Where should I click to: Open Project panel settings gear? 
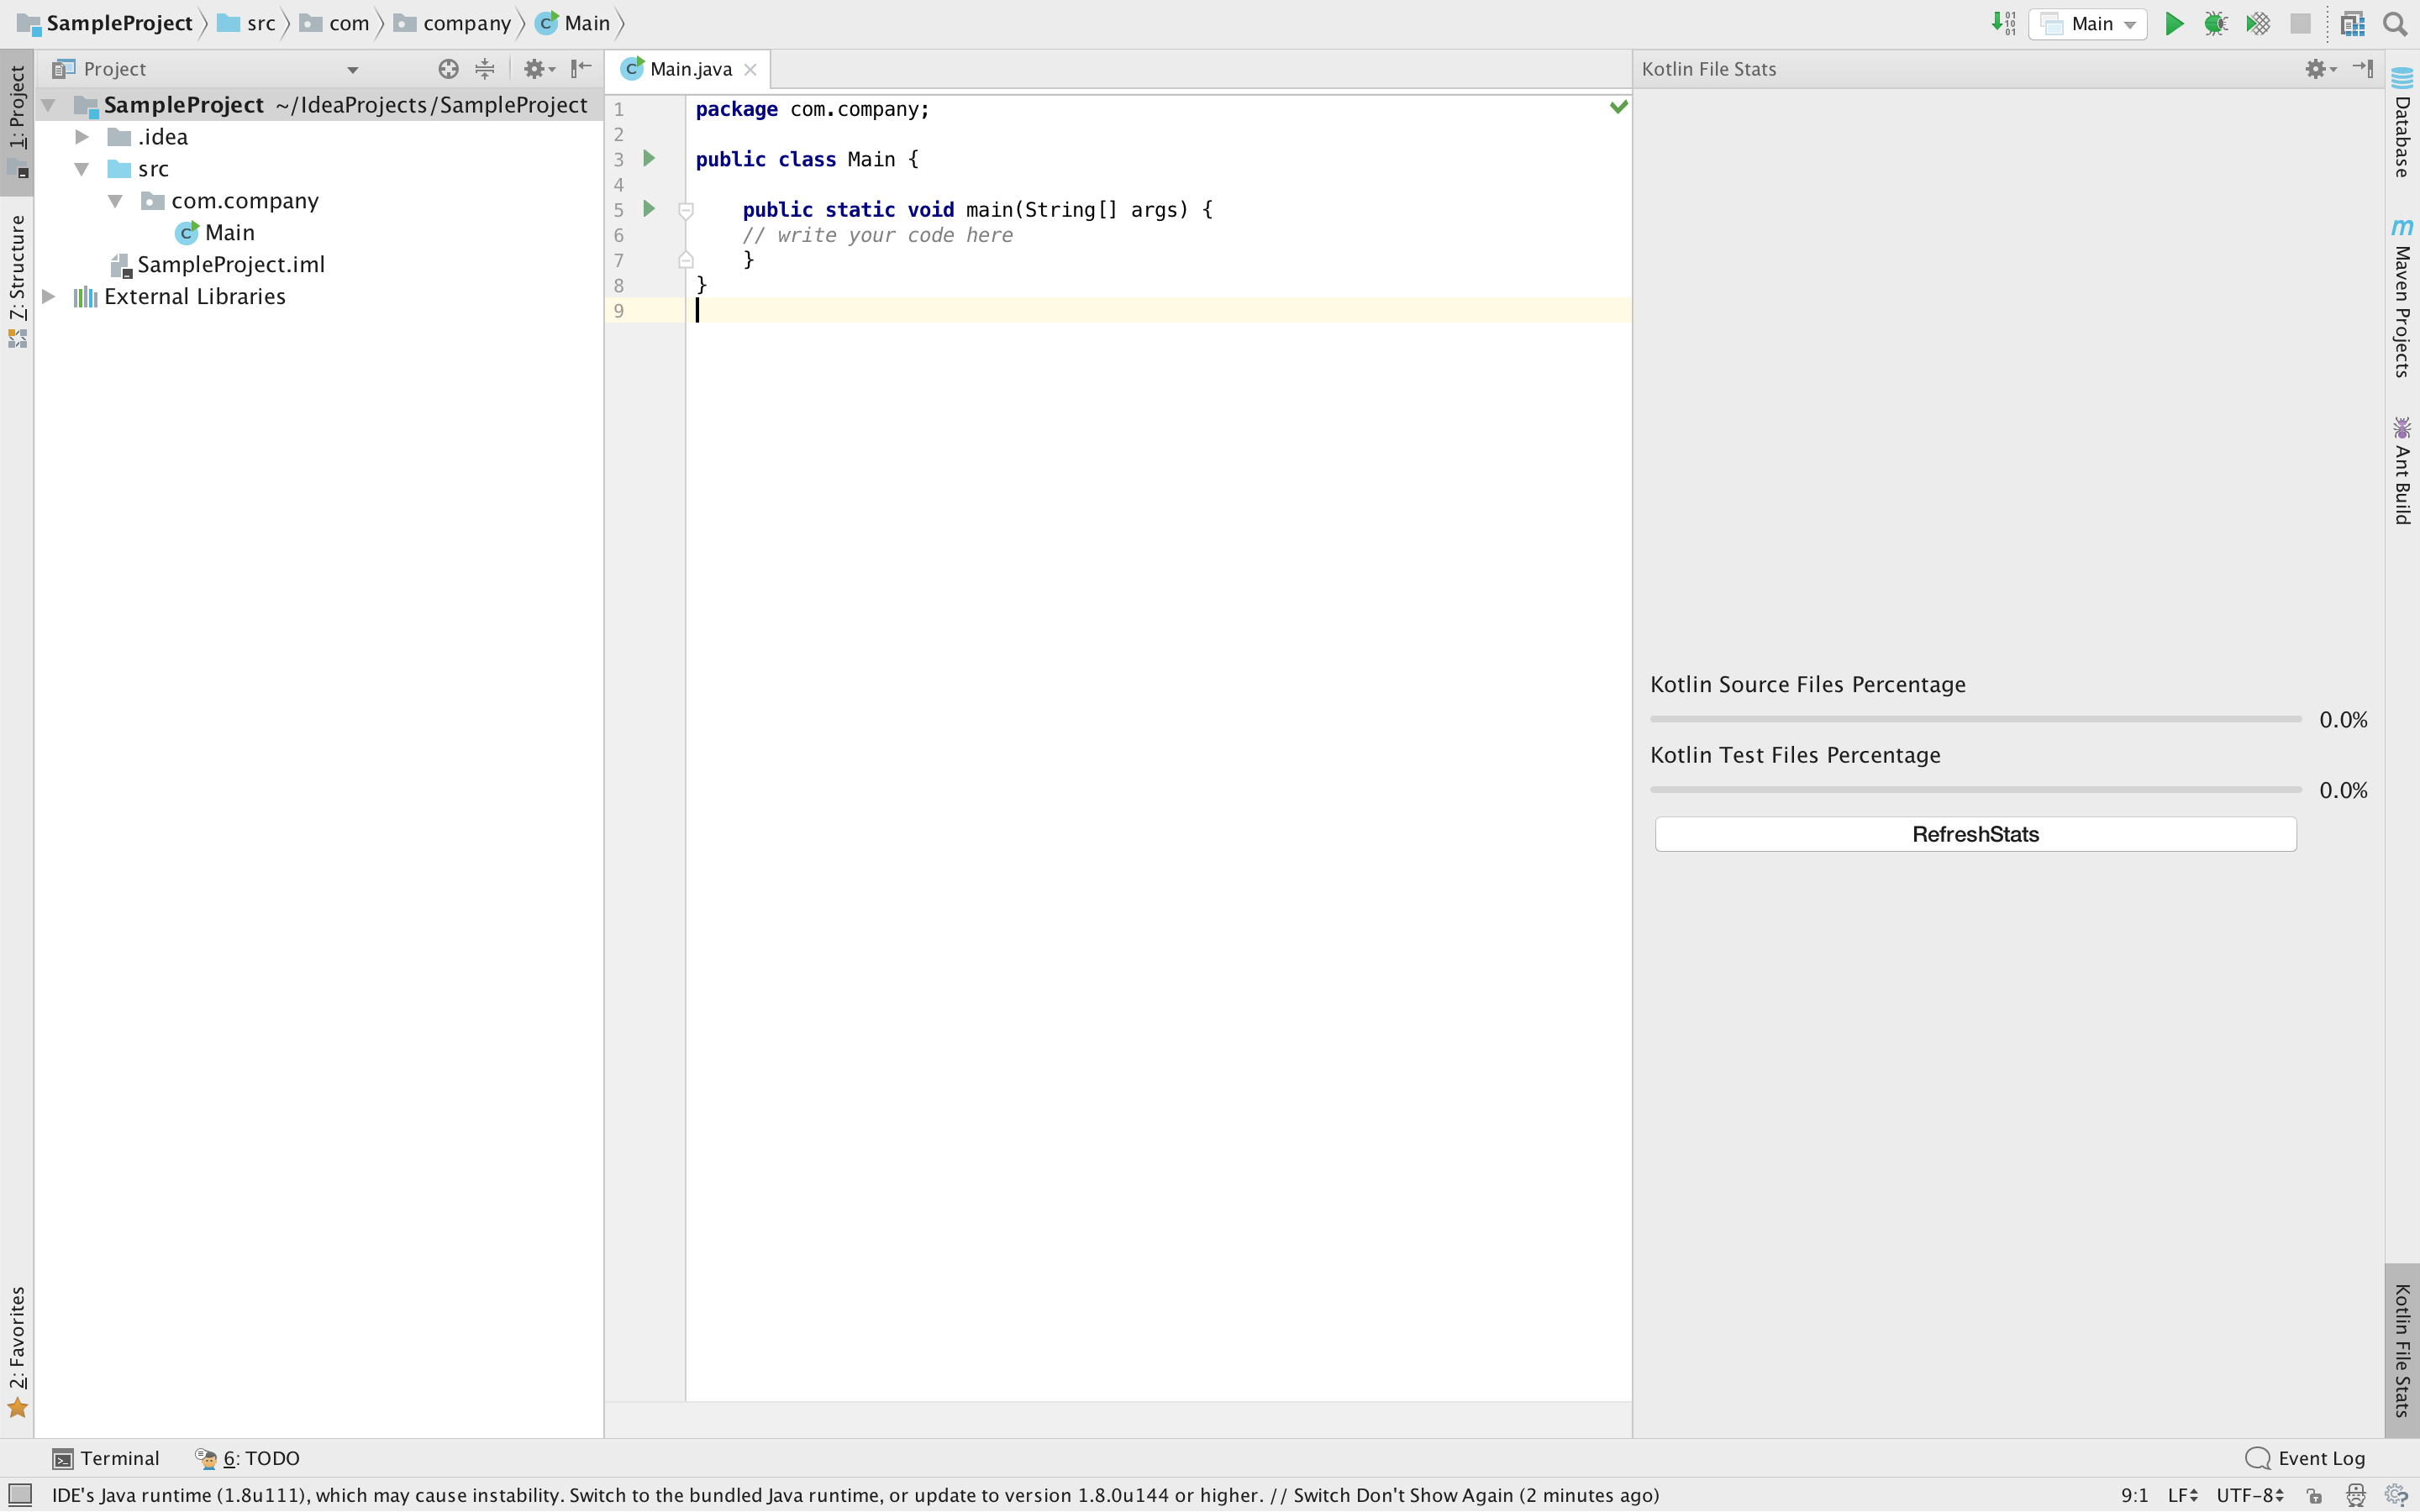(x=538, y=69)
